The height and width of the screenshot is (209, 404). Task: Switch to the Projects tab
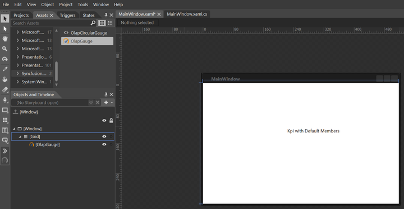(21, 15)
